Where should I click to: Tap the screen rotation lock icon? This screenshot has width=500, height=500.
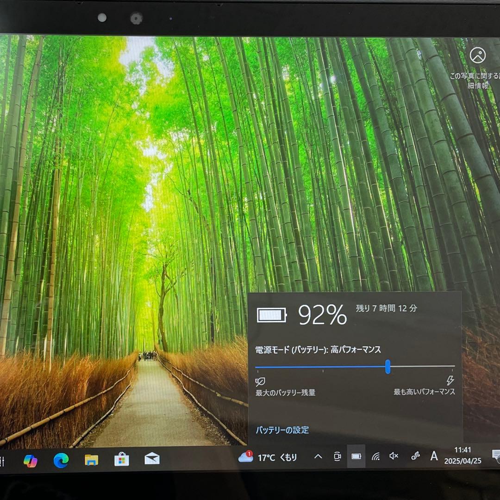(337, 456)
